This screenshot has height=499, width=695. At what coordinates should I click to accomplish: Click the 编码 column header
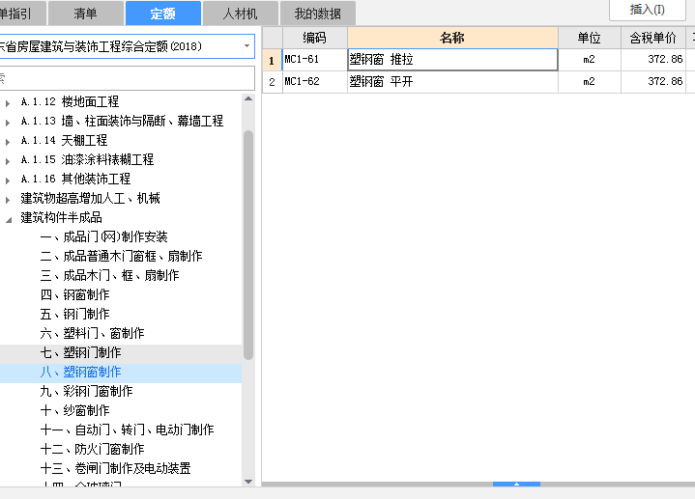(315, 38)
